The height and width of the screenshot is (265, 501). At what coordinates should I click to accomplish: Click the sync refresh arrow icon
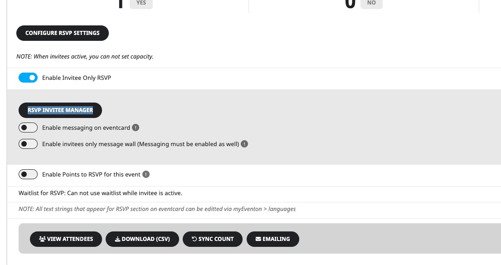194,239
